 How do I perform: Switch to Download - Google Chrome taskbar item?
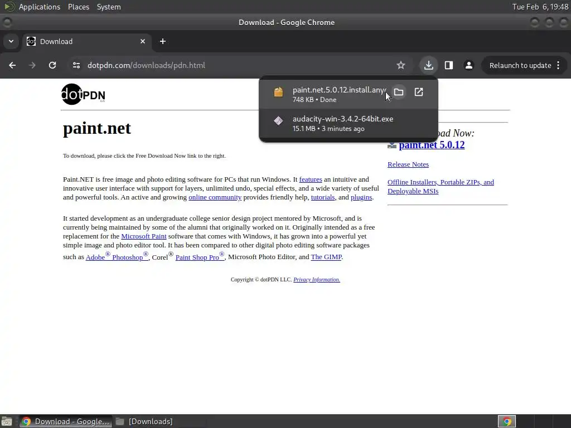[66, 421]
